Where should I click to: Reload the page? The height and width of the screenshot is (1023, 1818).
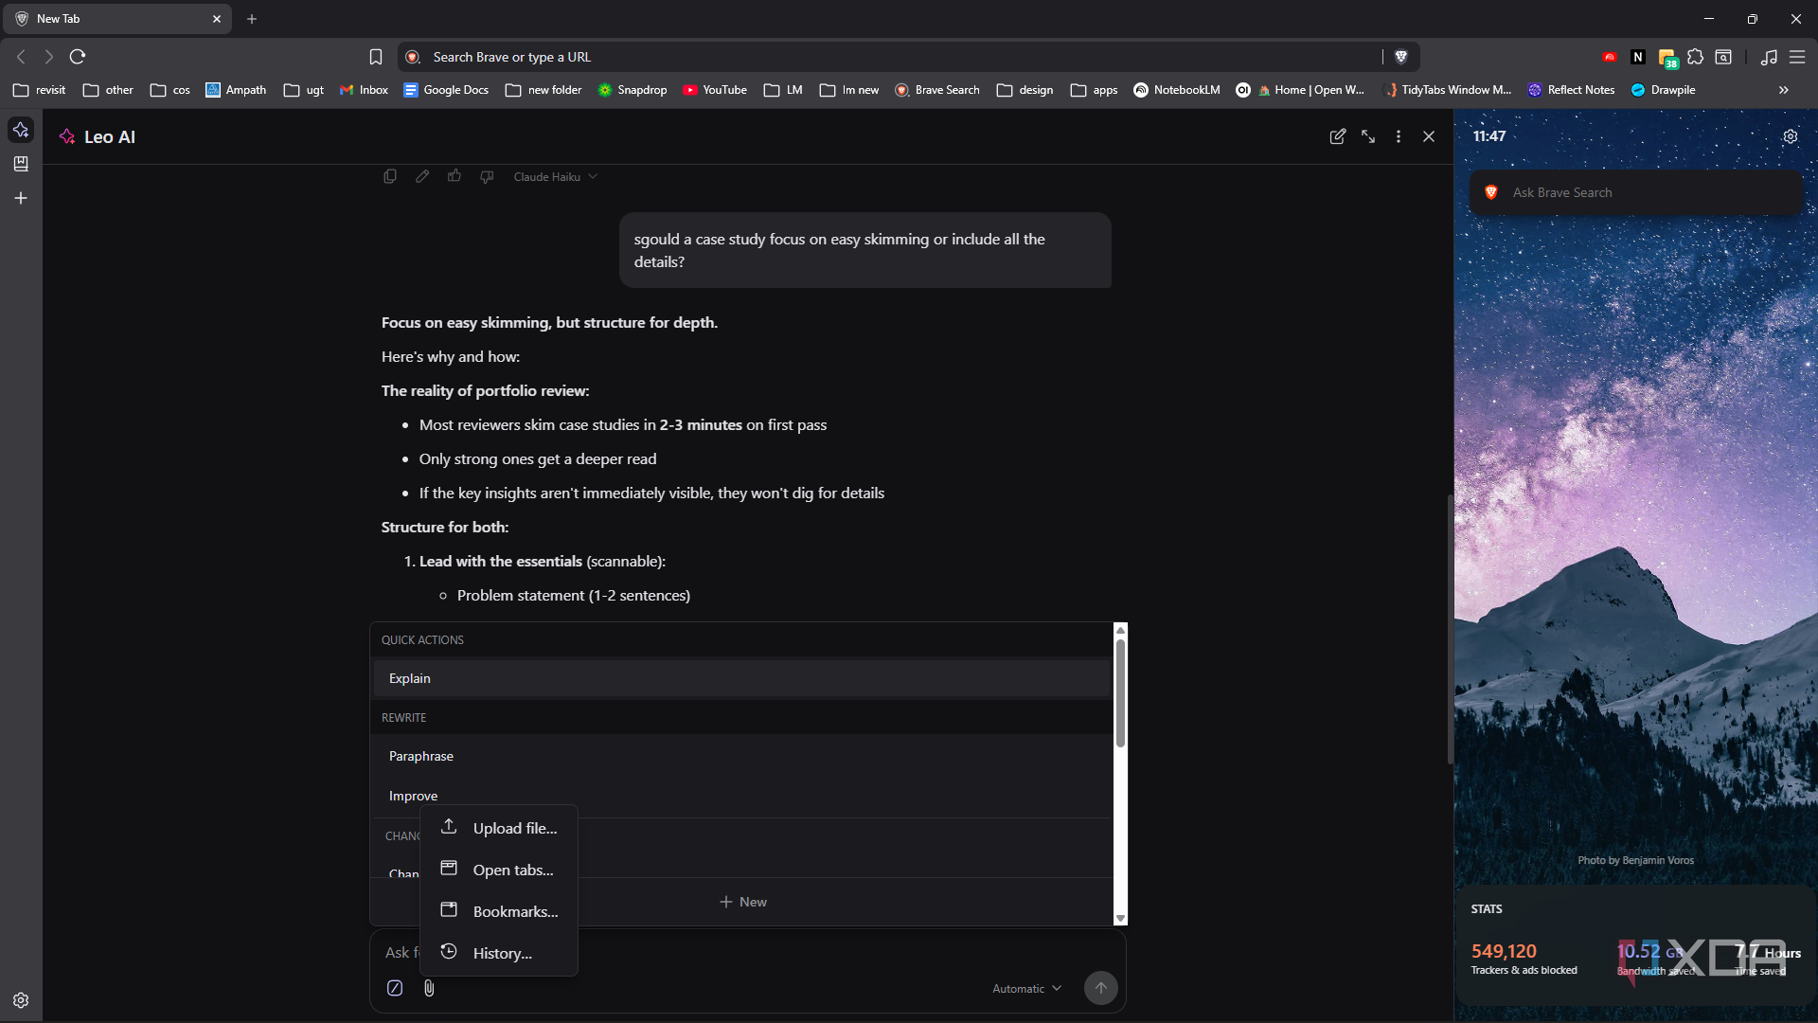click(78, 57)
